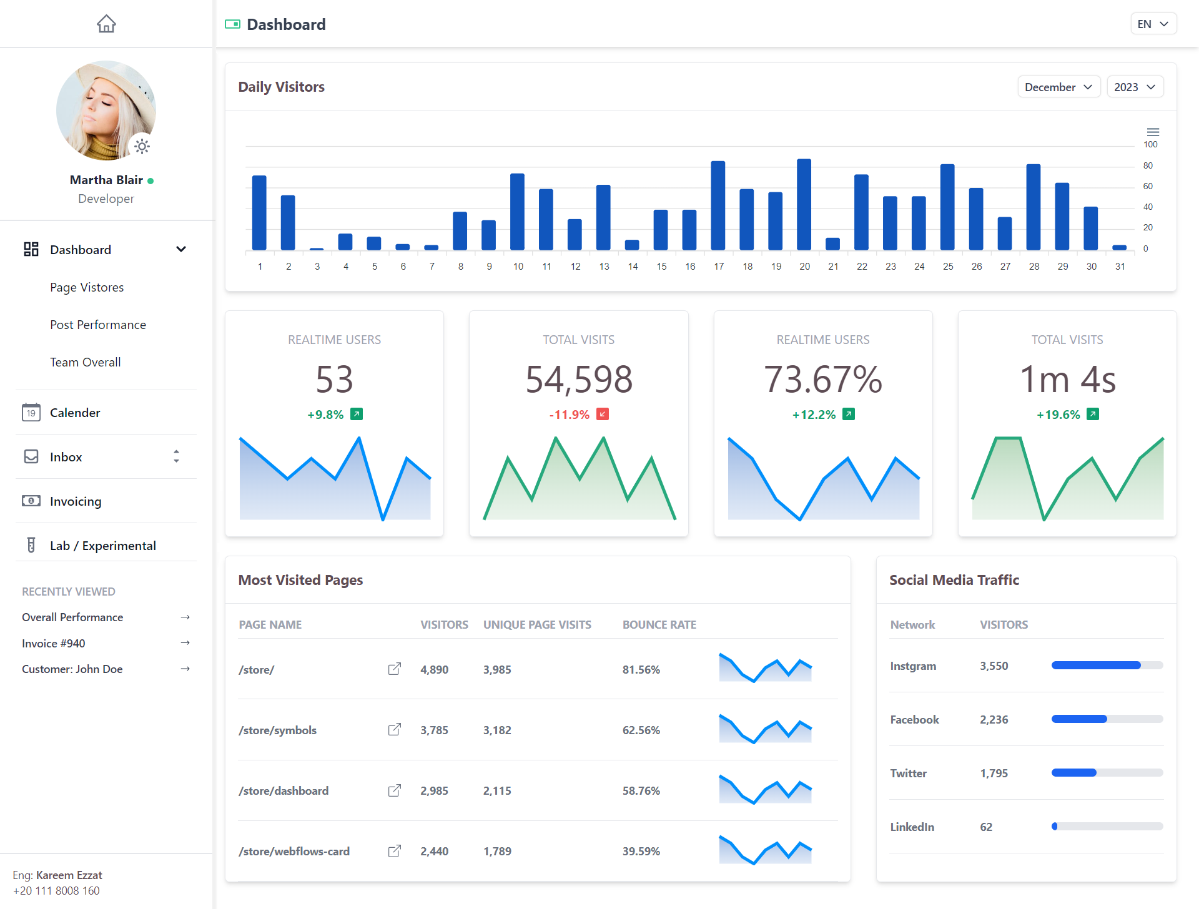Viewport: 1199px width, 909px height.
Task: Click the Inbox tray icon
Action: 31,456
